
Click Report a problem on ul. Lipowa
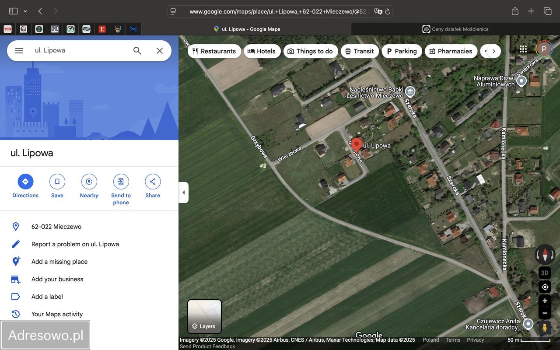(x=75, y=244)
